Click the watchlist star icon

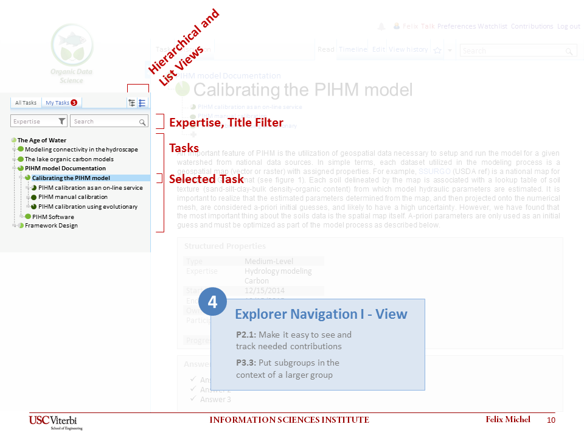[437, 50]
